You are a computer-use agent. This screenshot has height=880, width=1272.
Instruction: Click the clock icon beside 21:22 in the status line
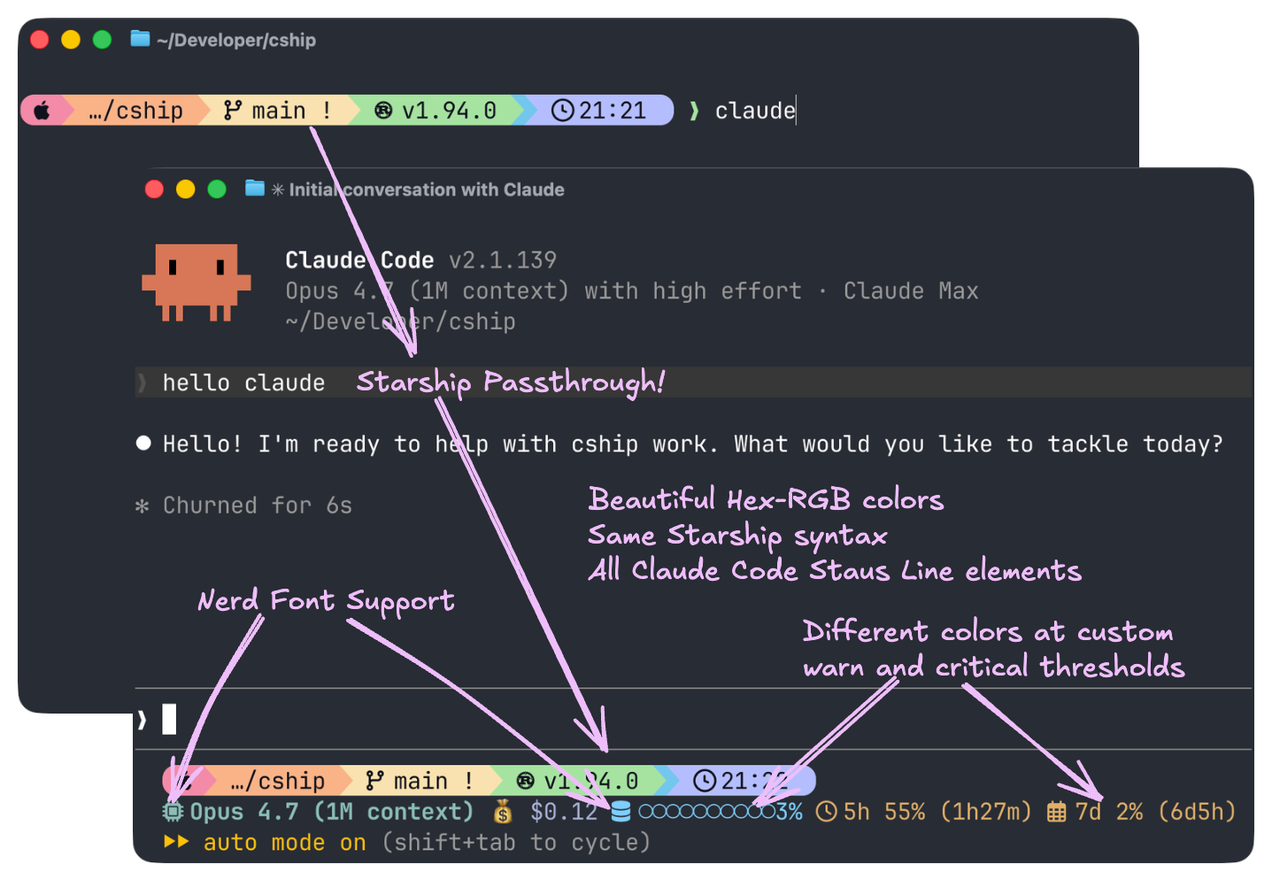tap(705, 781)
